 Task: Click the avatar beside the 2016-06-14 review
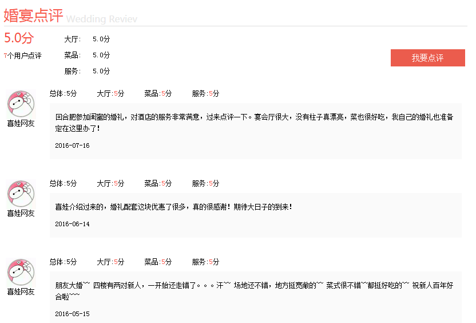click(x=21, y=194)
